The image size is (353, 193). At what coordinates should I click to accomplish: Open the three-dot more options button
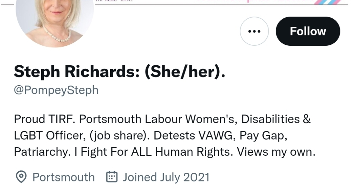(254, 31)
